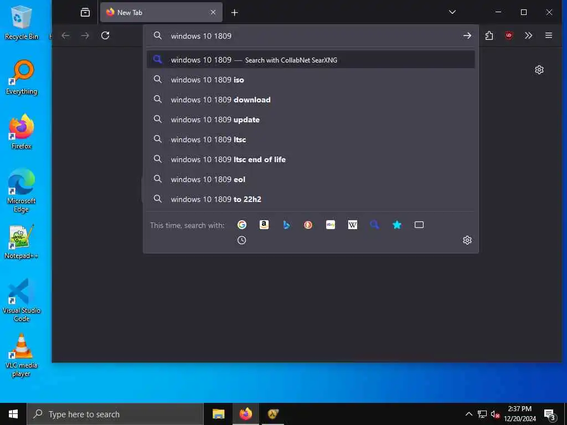Open the Windows Start menu
Viewport: 567px width, 425px height.
click(x=13, y=414)
